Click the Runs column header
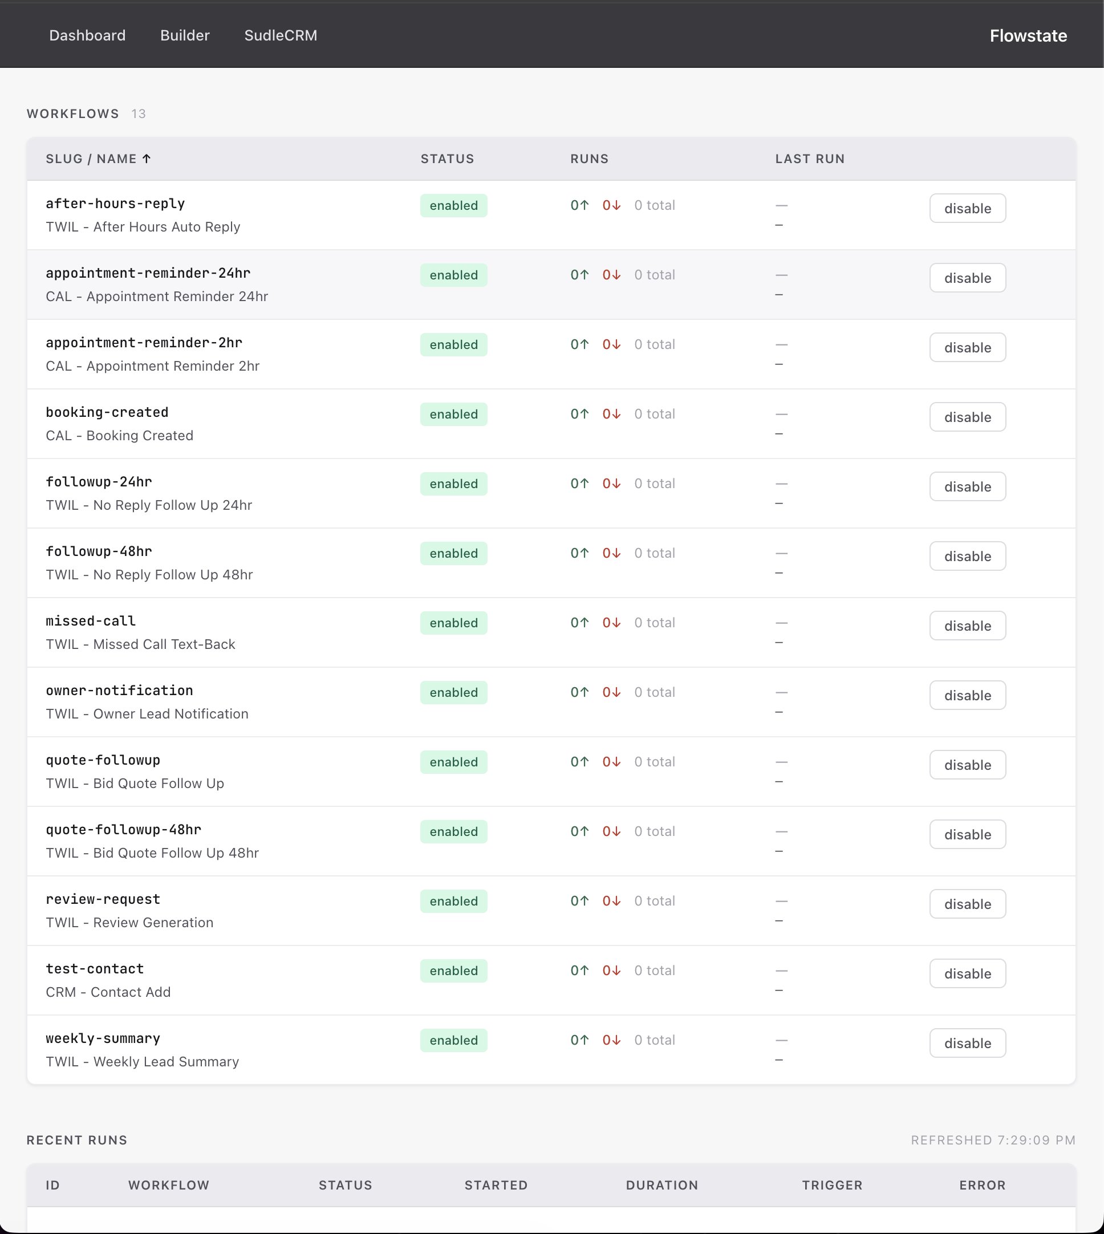This screenshot has width=1104, height=1234. click(589, 159)
